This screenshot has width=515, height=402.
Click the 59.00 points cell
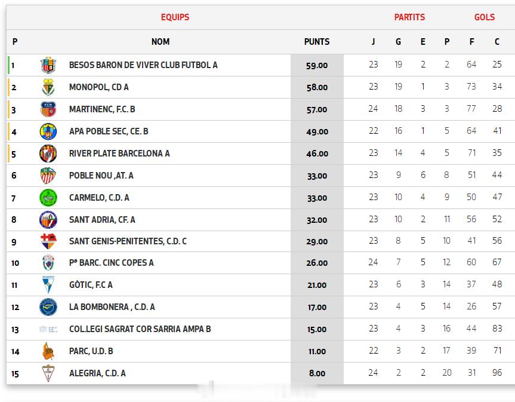tap(316, 65)
